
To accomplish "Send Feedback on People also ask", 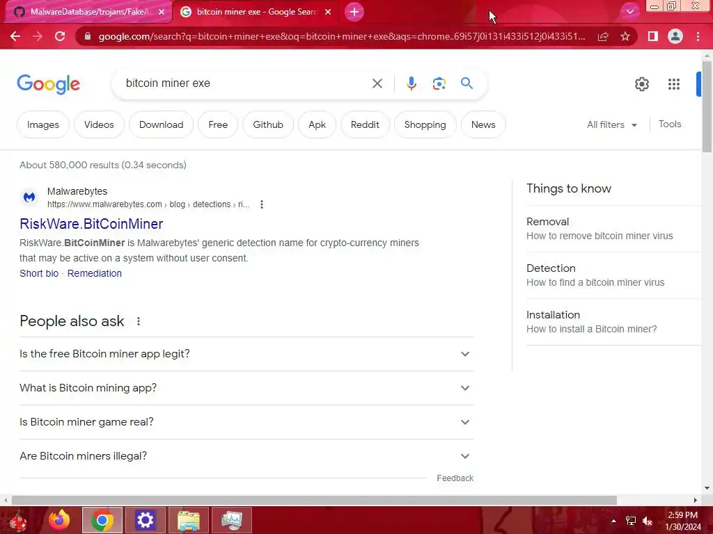I will pyautogui.click(x=455, y=478).
